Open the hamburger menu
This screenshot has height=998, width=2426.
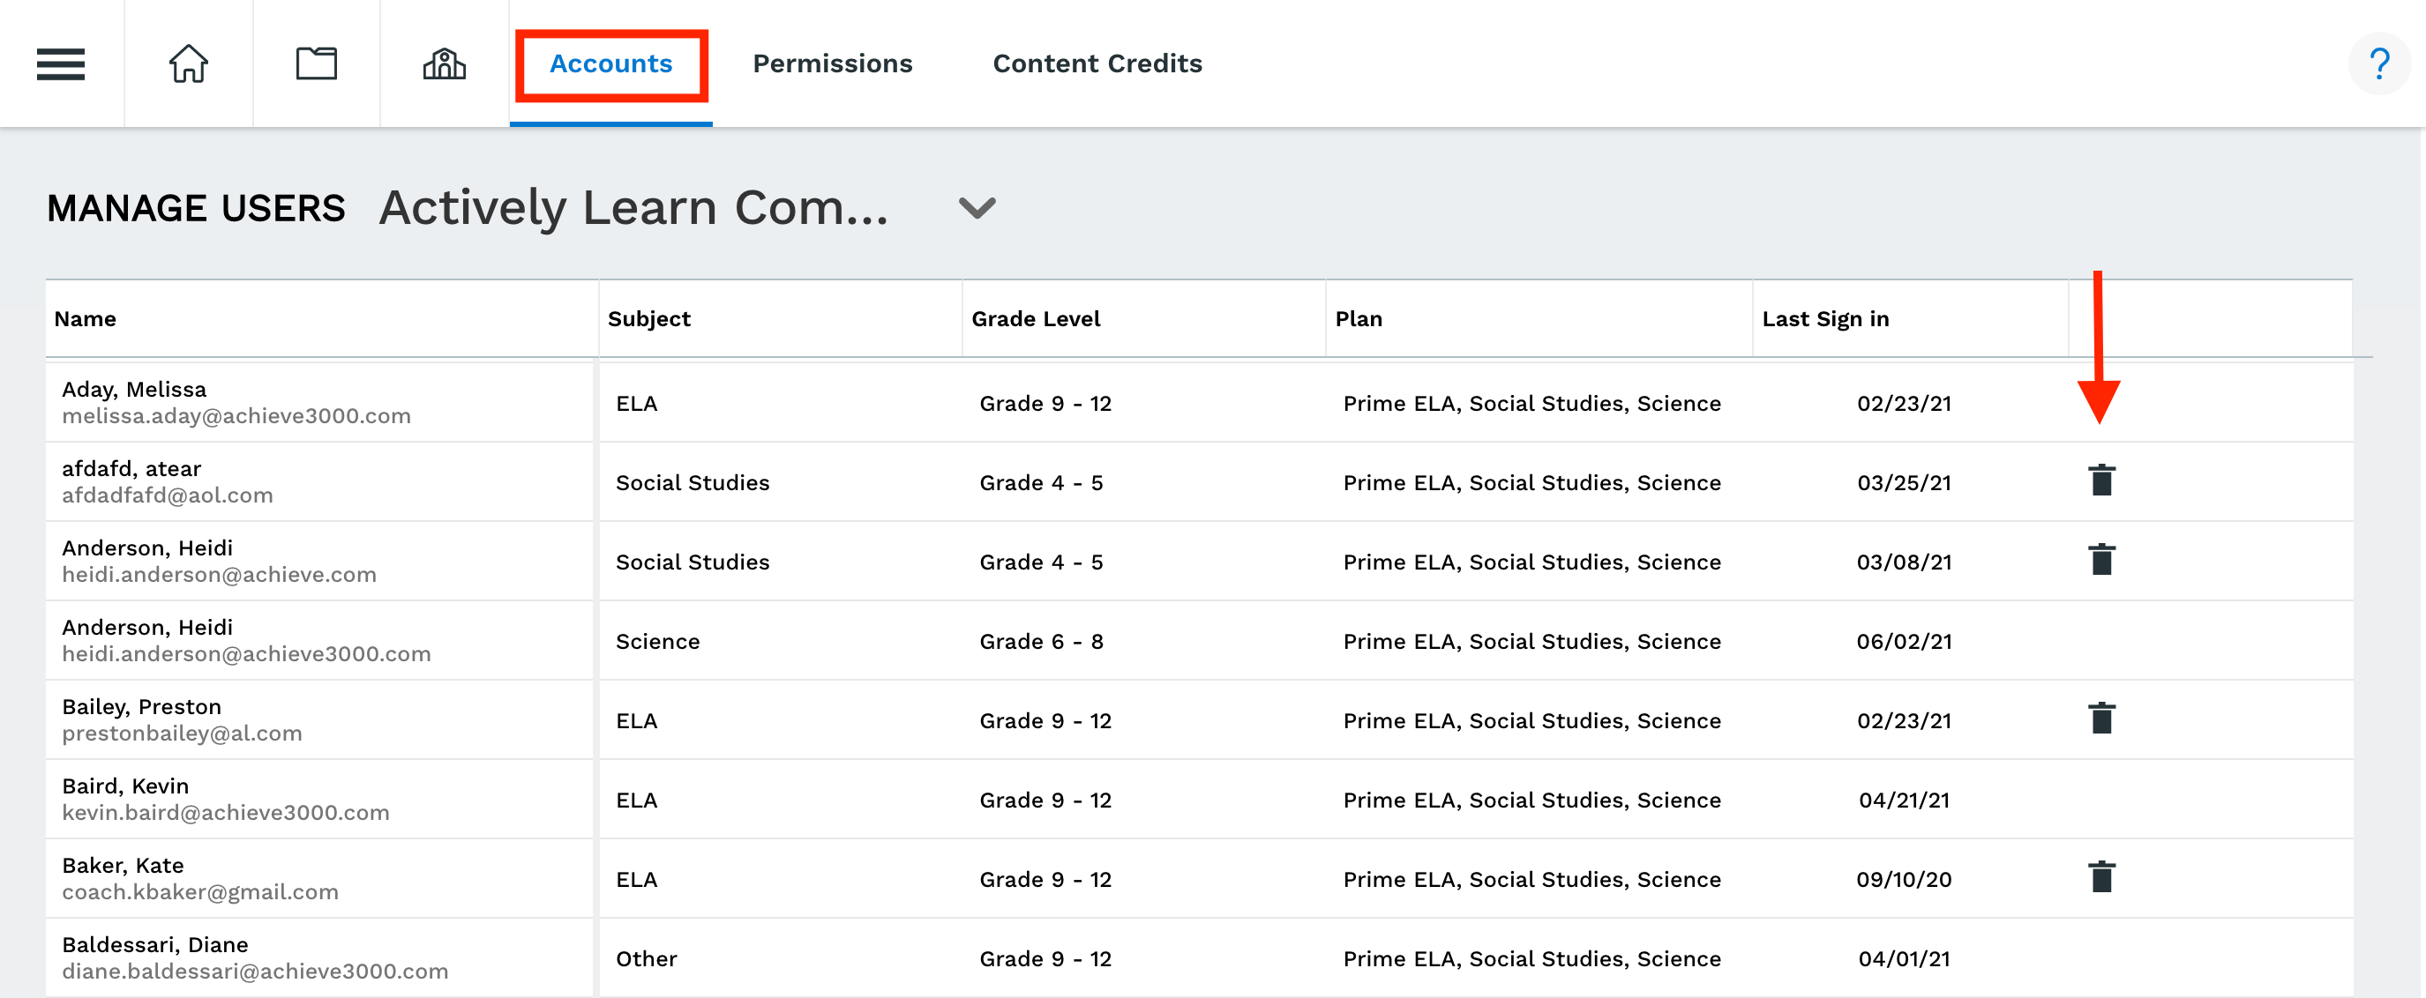point(60,64)
